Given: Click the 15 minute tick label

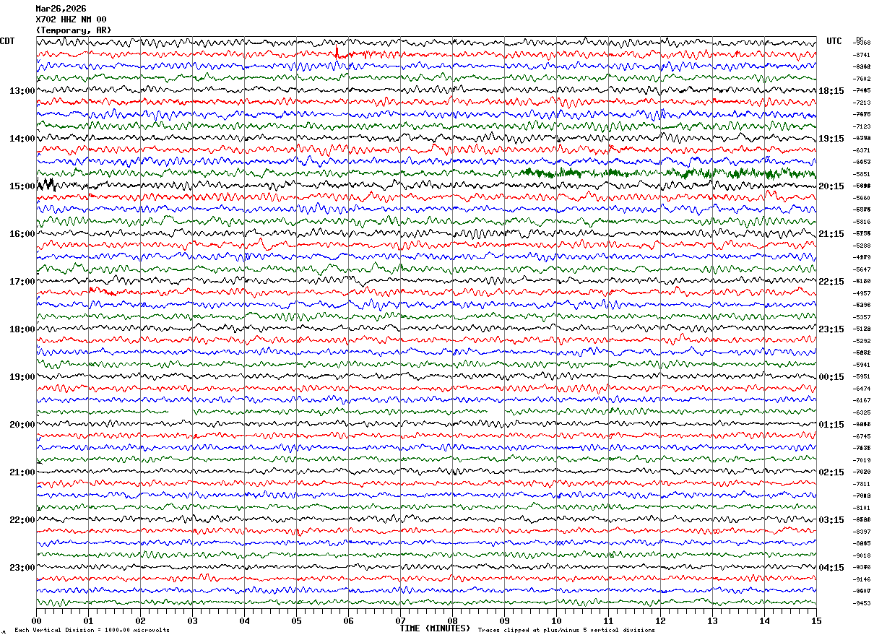Looking at the screenshot, I should (x=815, y=621).
